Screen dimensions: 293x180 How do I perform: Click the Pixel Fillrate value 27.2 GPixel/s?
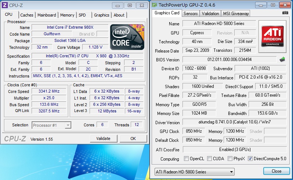(199, 95)
